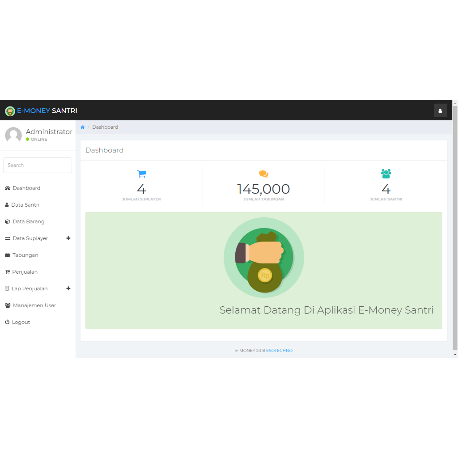Open the Data Barang menu item
458x458 pixels.
coord(38,222)
